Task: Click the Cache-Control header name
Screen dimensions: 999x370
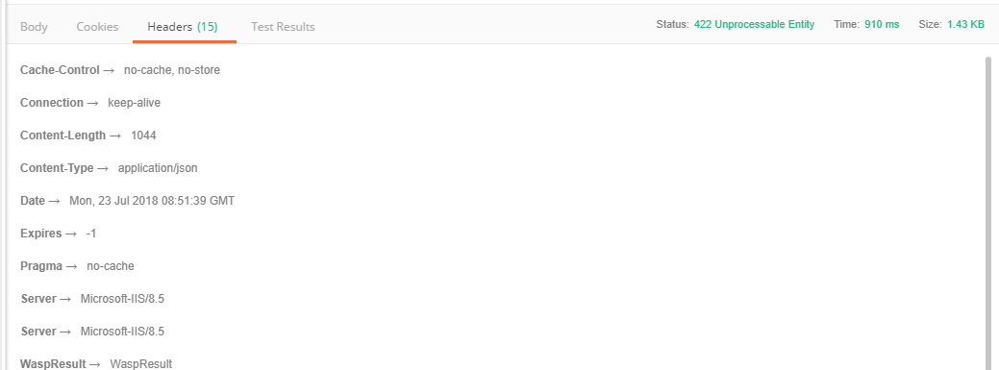Action: coord(60,70)
